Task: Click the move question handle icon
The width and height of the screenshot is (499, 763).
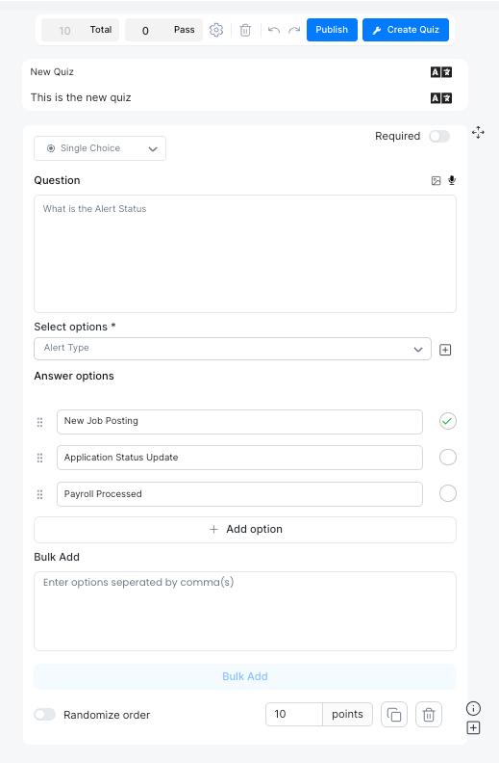Action: tap(478, 132)
